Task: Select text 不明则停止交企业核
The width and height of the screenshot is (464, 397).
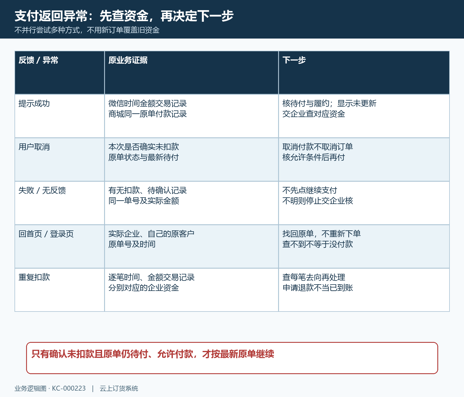Action: point(318,201)
